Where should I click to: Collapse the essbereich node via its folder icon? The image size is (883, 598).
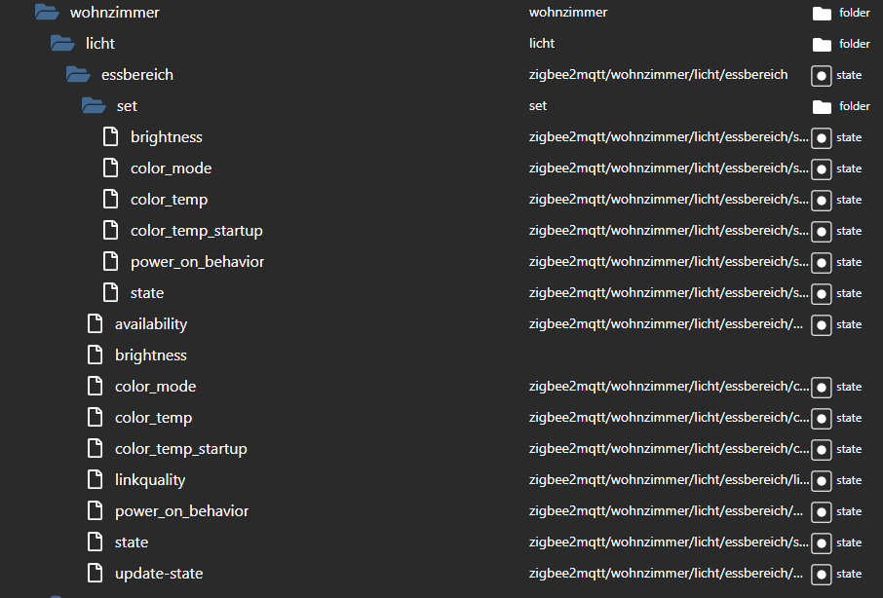78,75
